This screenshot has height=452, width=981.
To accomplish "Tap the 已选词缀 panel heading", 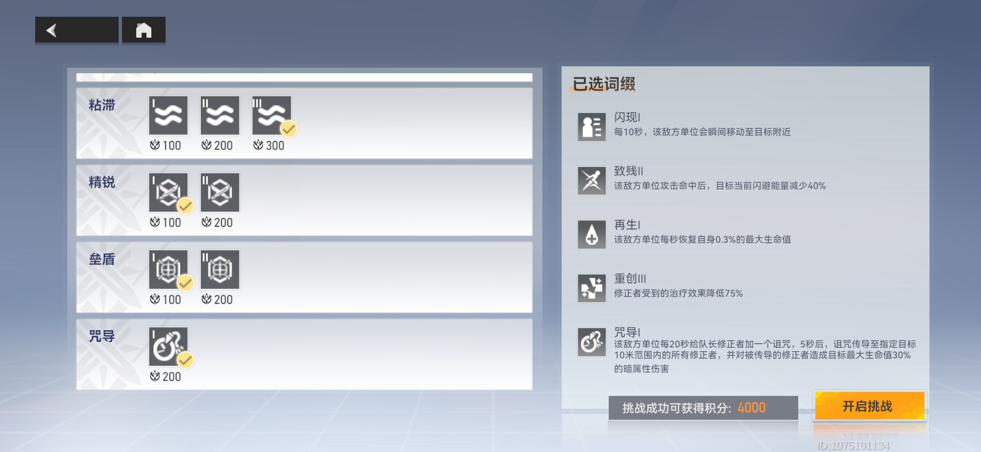I will click(x=604, y=84).
